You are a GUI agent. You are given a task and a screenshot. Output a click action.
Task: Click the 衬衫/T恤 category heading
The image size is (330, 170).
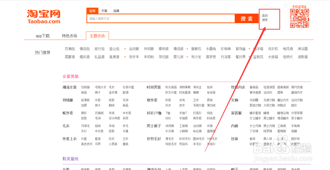pyautogui.click(x=154, y=113)
